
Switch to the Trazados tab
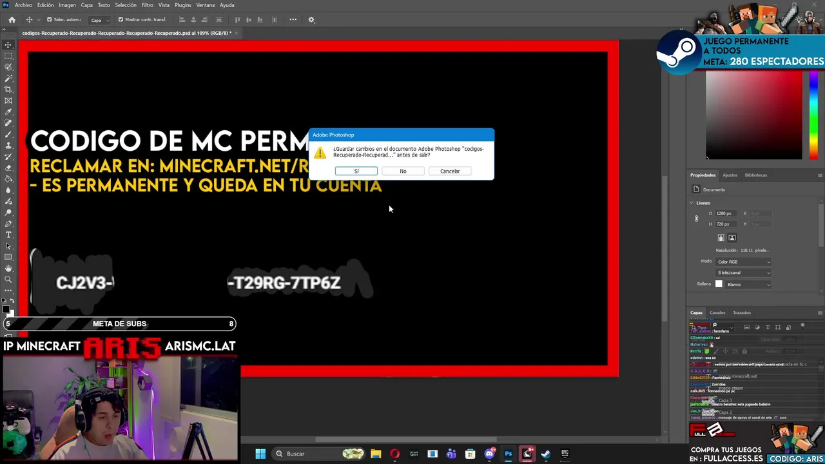coord(741,313)
